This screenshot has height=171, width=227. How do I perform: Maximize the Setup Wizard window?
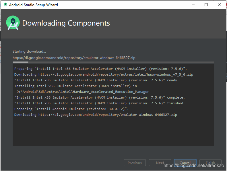(206, 5)
